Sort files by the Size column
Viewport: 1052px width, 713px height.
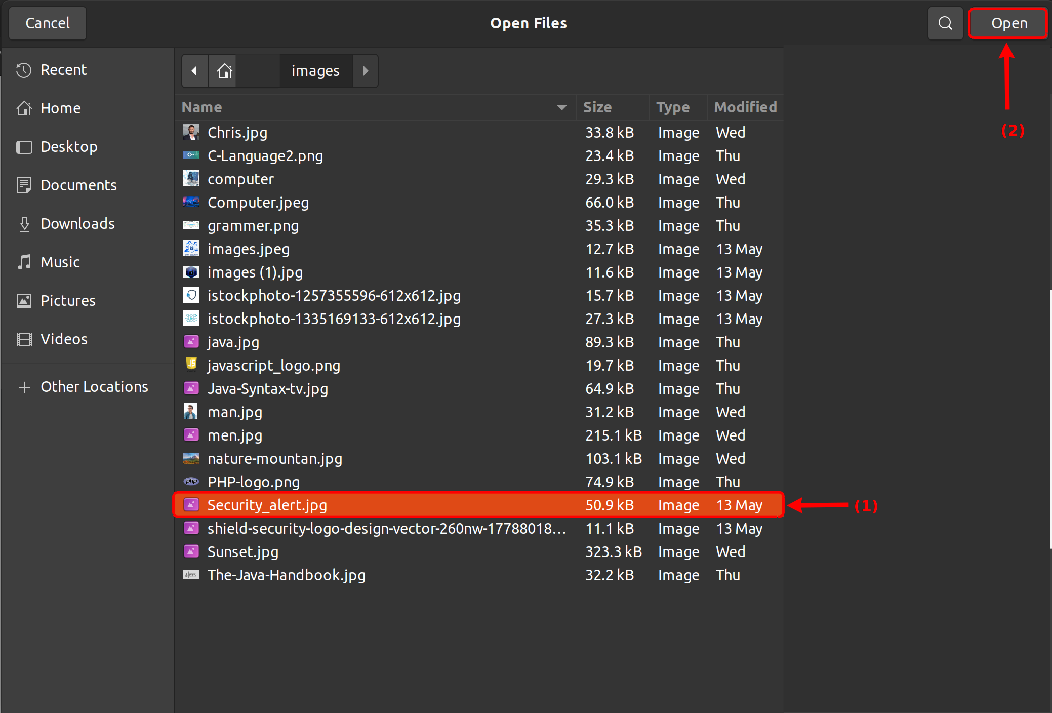(x=597, y=107)
